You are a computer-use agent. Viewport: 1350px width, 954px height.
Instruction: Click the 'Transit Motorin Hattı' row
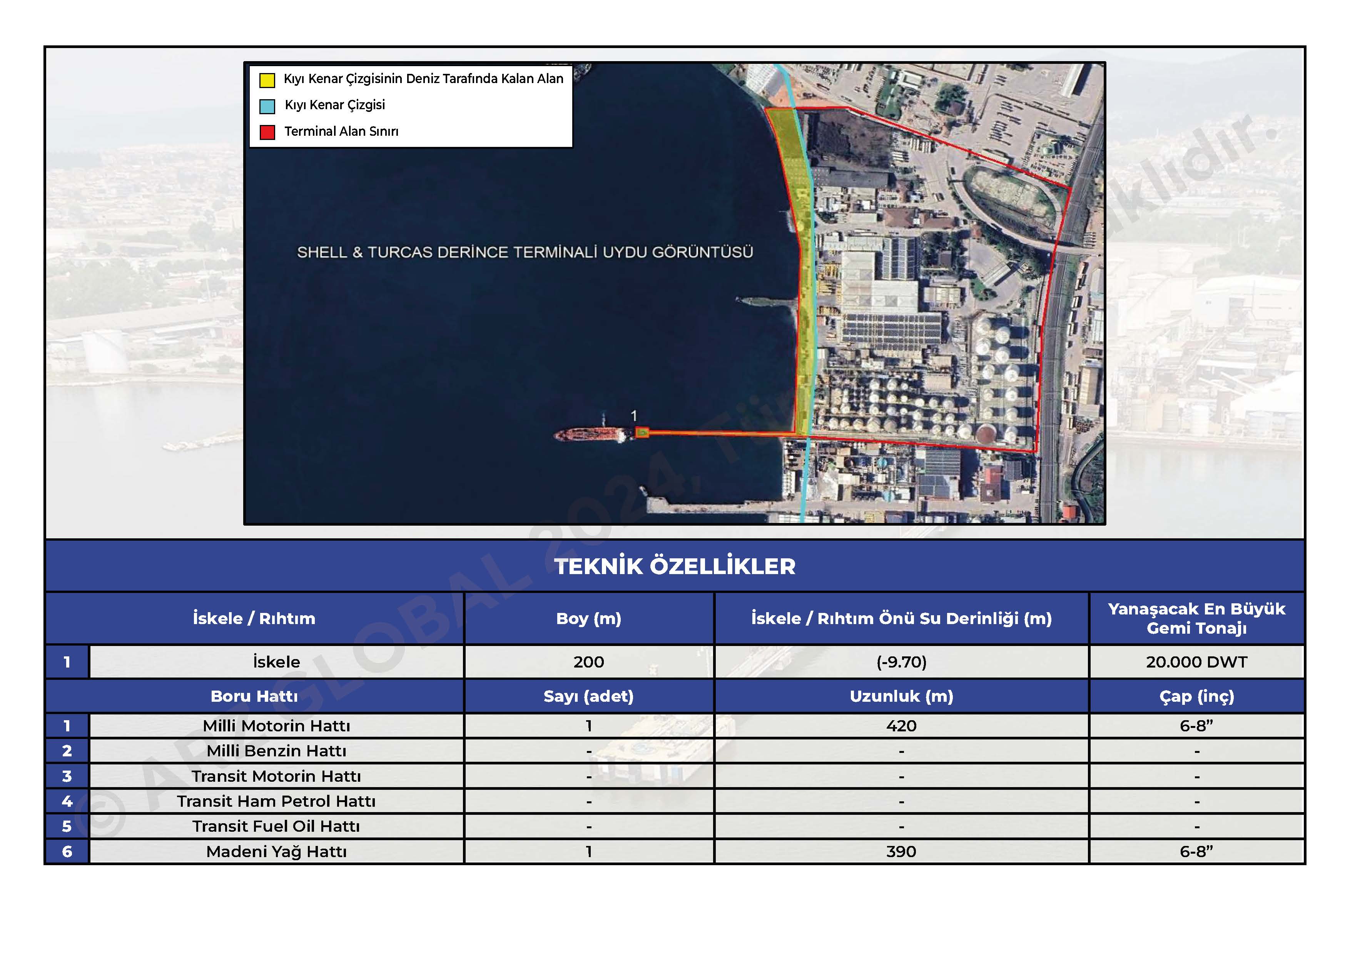pyautogui.click(x=276, y=776)
